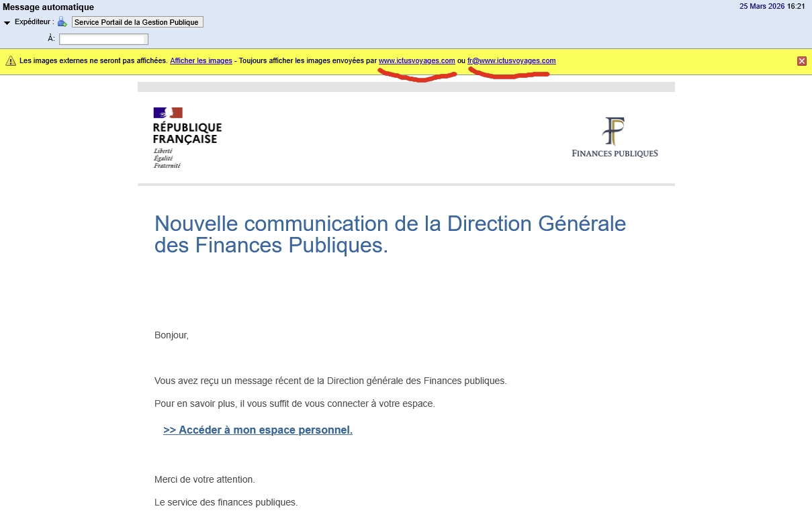The width and height of the screenshot is (812, 529).
Task: Click the sender icon beside Expéditeur label
Action: [x=62, y=21]
